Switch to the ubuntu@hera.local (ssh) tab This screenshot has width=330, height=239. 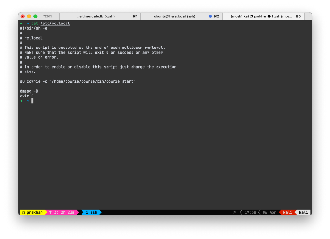(x=181, y=16)
